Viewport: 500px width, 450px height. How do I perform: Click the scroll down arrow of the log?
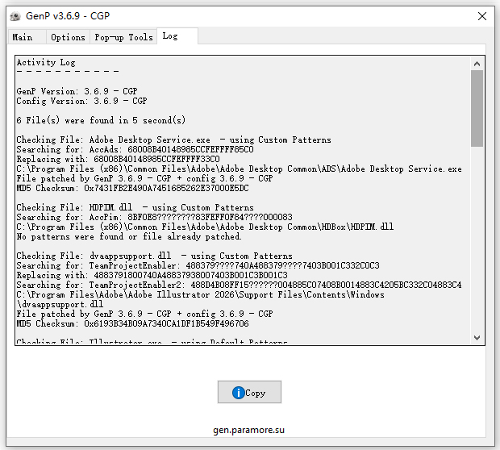pos(477,337)
